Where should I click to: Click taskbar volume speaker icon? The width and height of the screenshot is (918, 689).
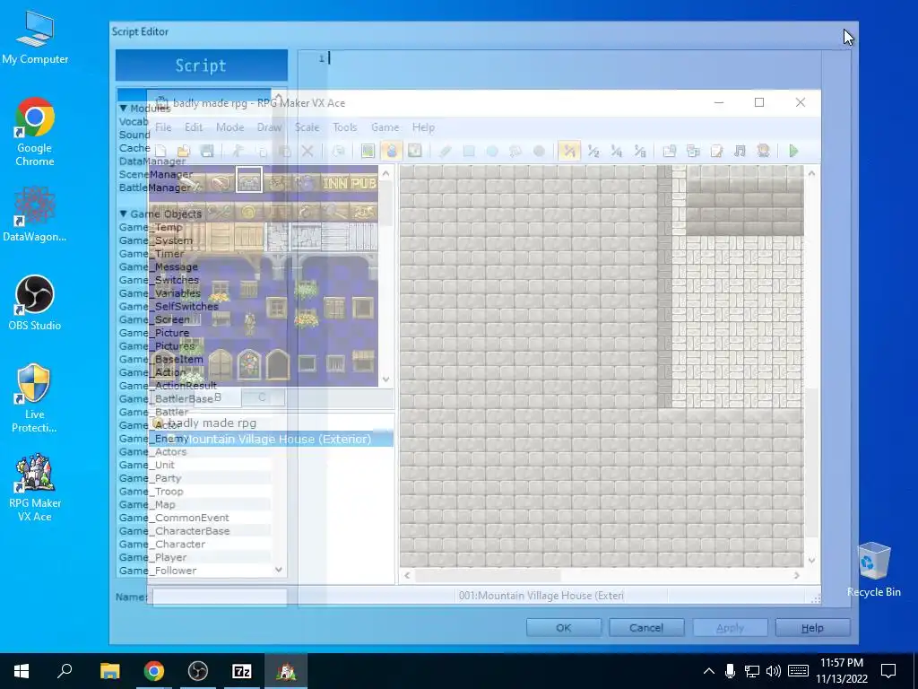tap(774, 671)
